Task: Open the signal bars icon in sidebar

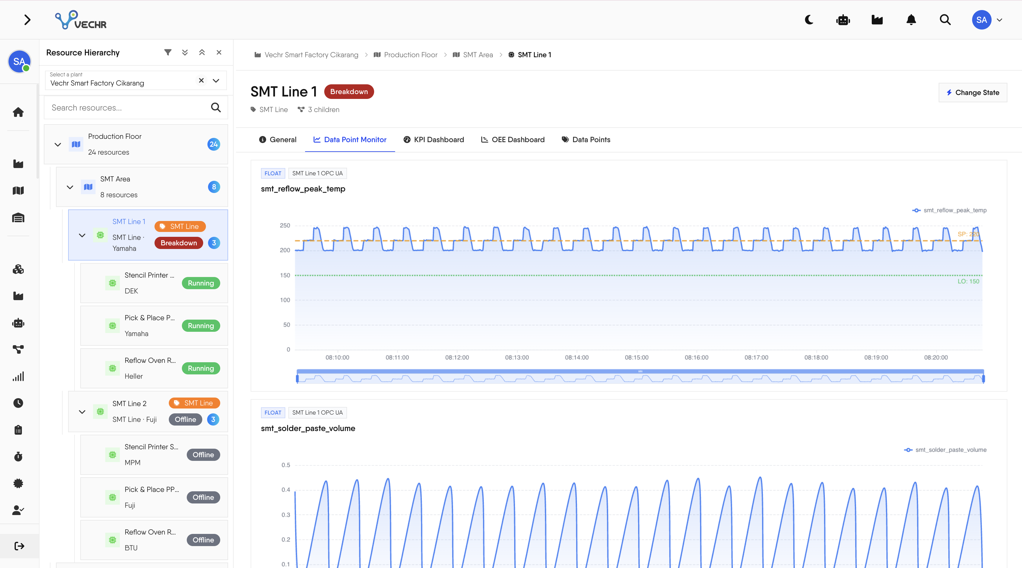Action: 18,376
